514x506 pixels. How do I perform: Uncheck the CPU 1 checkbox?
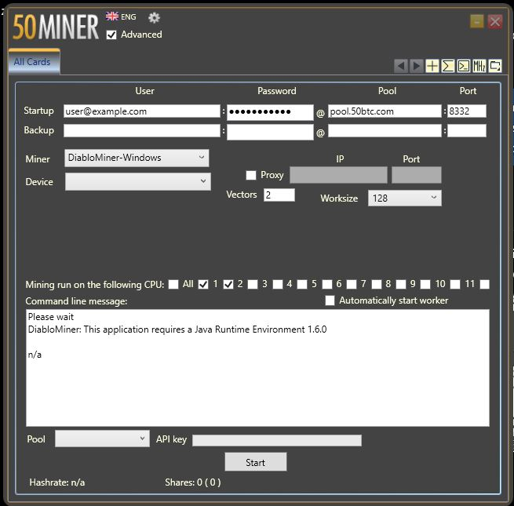tap(203, 284)
